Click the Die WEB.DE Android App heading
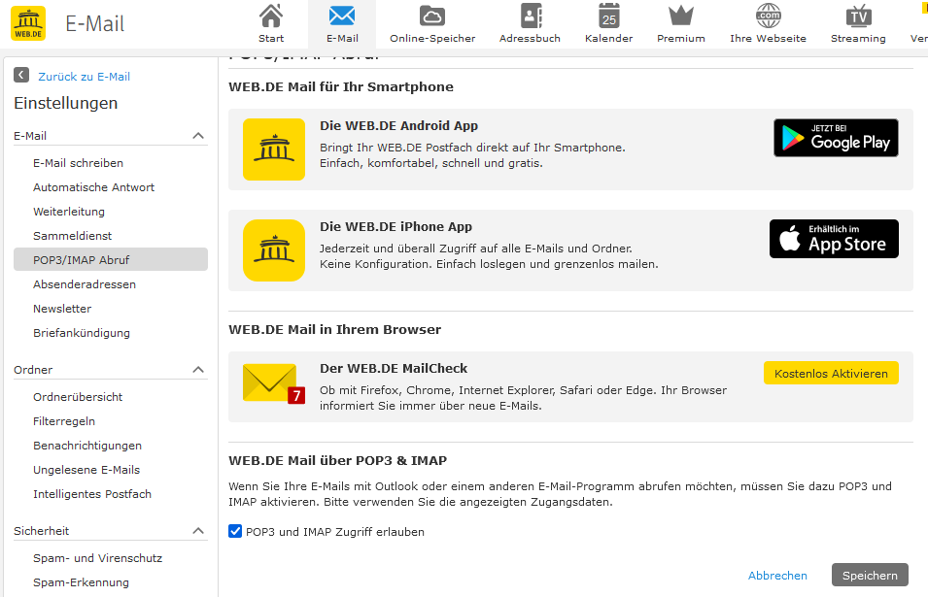The height and width of the screenshot is (597, 928). coord(399,126)
